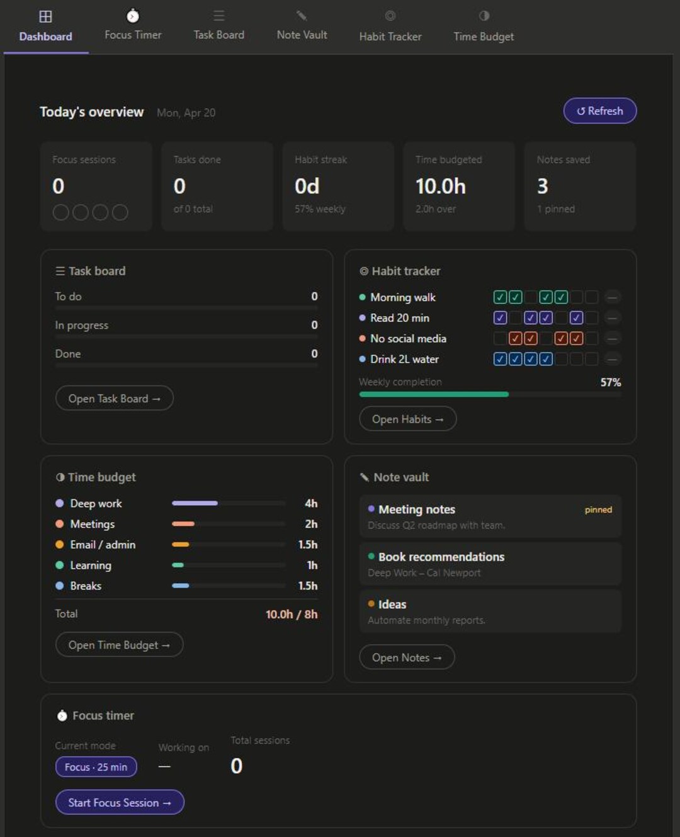Click the Open Time Budget button
Image resolution: width=680 pixels, height=837 pixels.
tap(120, 645)
